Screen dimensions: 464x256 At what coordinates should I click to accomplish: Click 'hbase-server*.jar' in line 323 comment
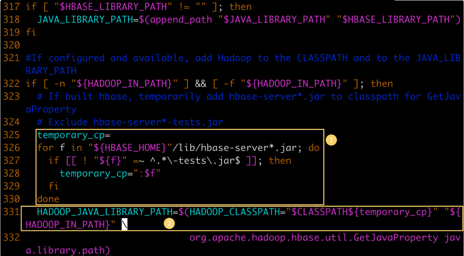coord(277,96)
